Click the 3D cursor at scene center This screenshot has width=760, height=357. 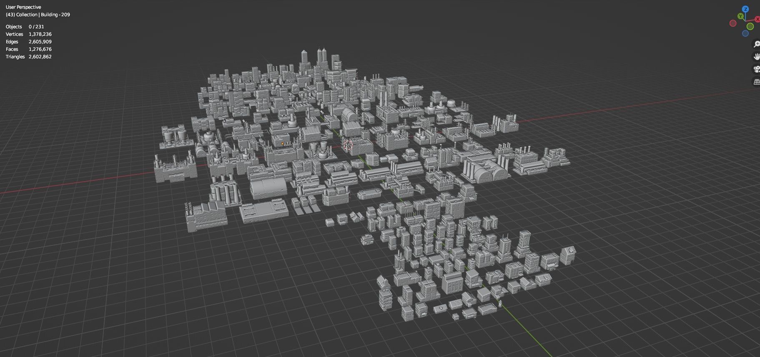click(x=348, y=145)
